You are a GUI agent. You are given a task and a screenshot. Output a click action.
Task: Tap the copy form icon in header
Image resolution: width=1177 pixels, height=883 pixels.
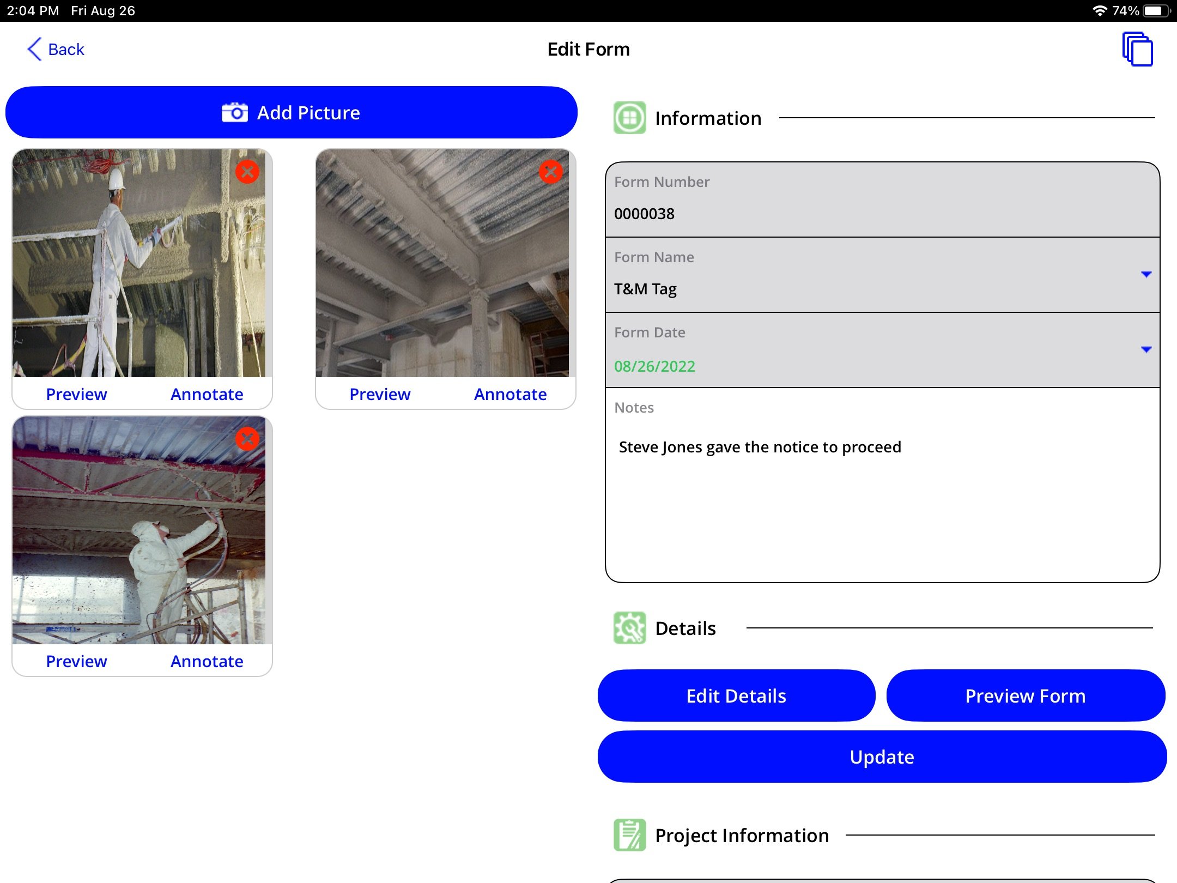point(1137,49)
